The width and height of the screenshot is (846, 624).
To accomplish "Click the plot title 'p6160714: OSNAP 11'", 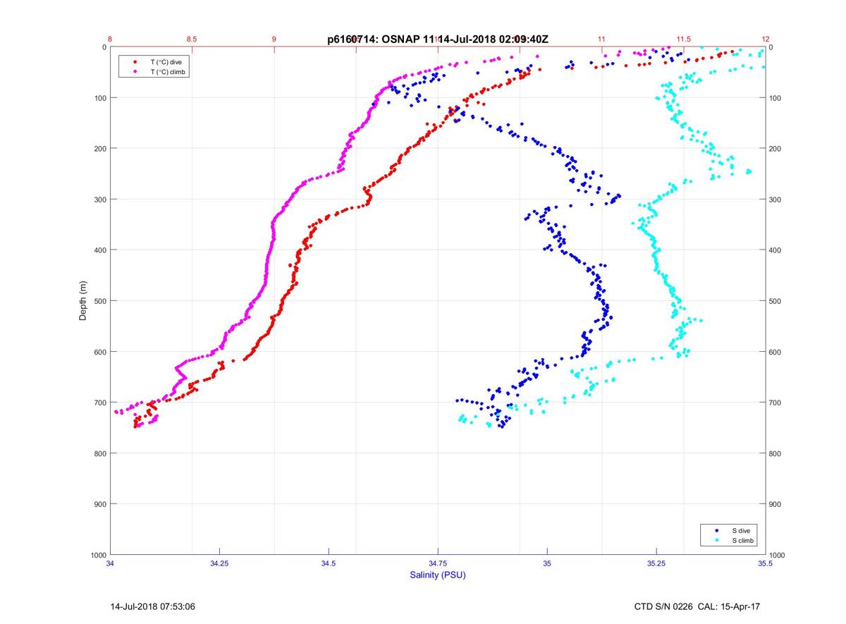I will click(382, 40).
